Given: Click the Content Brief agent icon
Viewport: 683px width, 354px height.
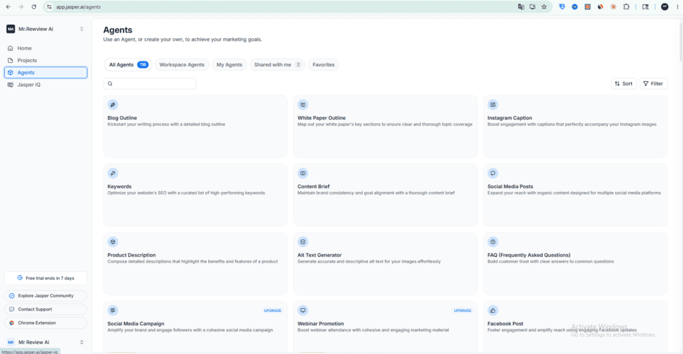Looking at the screenshot, I should [x=303, y=173].
